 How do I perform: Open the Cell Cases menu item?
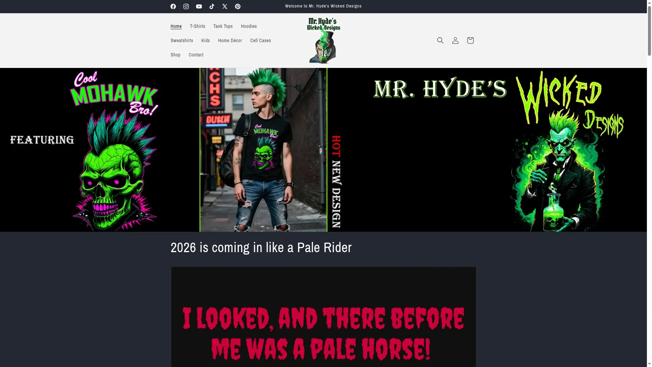(260, 40)
